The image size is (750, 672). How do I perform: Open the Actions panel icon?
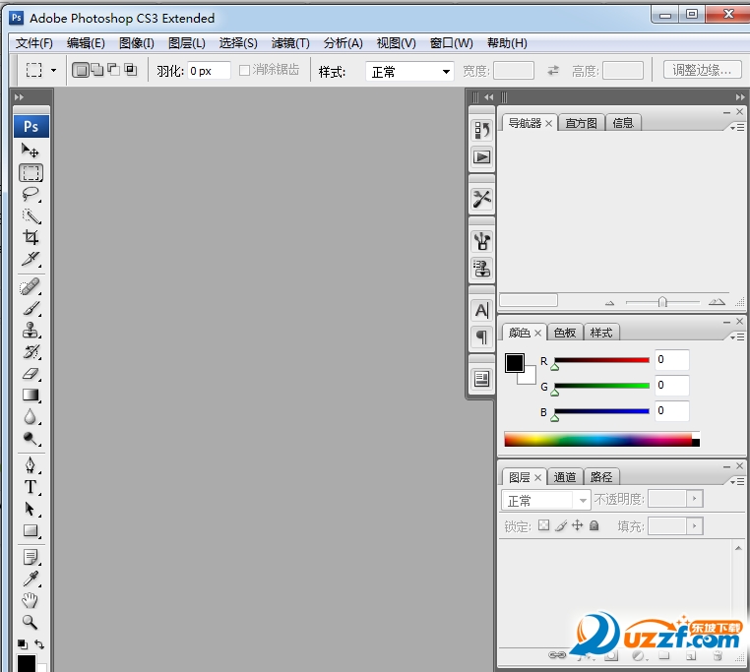pyautogui.click(x=481, y=156)
